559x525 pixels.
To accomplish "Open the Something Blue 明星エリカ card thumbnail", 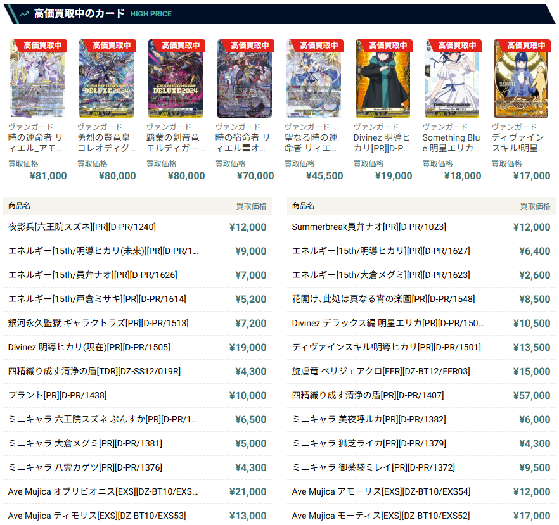I will [x=452, y=79].
